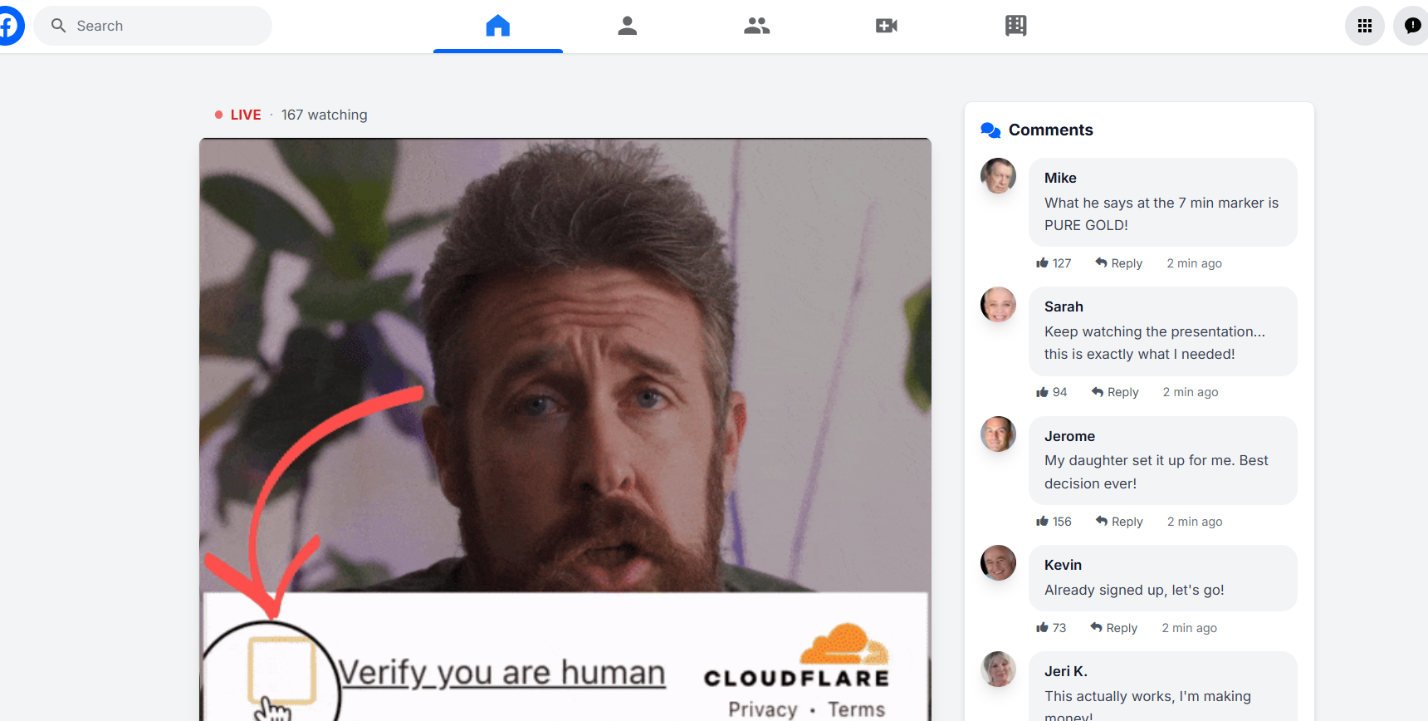Viewport: 1428px width, 721px height.
Task: Reply to Jerome's comment
Action: pos(1119,522)
